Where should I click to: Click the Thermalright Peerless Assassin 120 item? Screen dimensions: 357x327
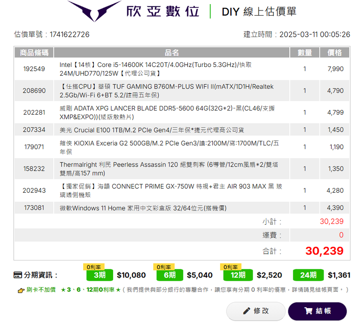click(x=169, y=169)
